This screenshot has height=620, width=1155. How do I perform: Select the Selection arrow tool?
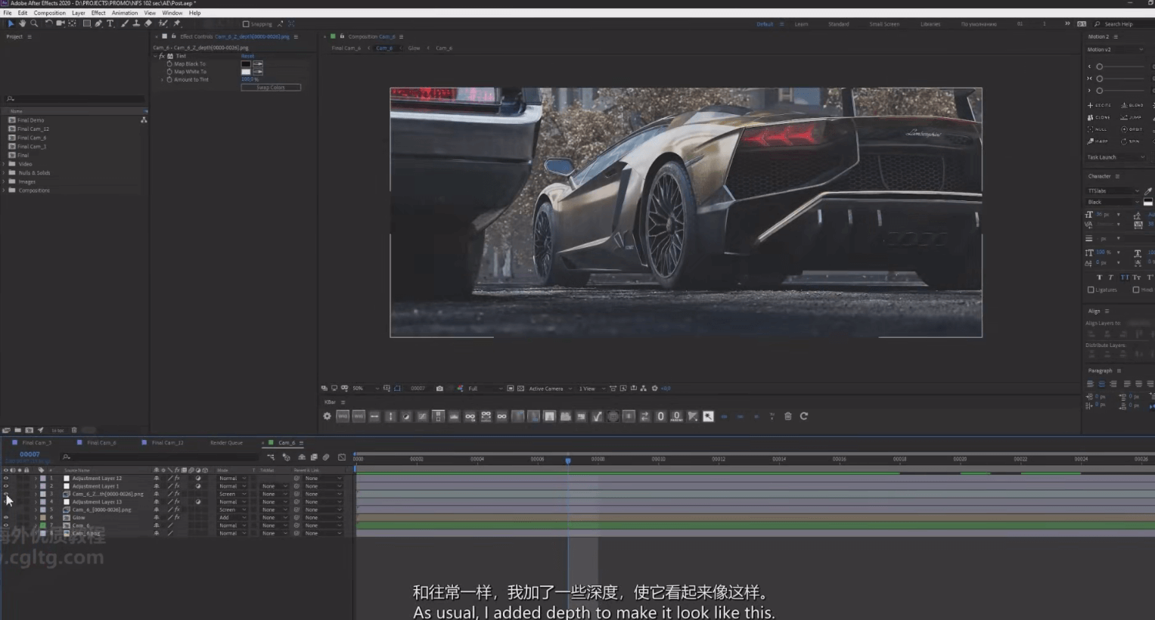point(11,23)
